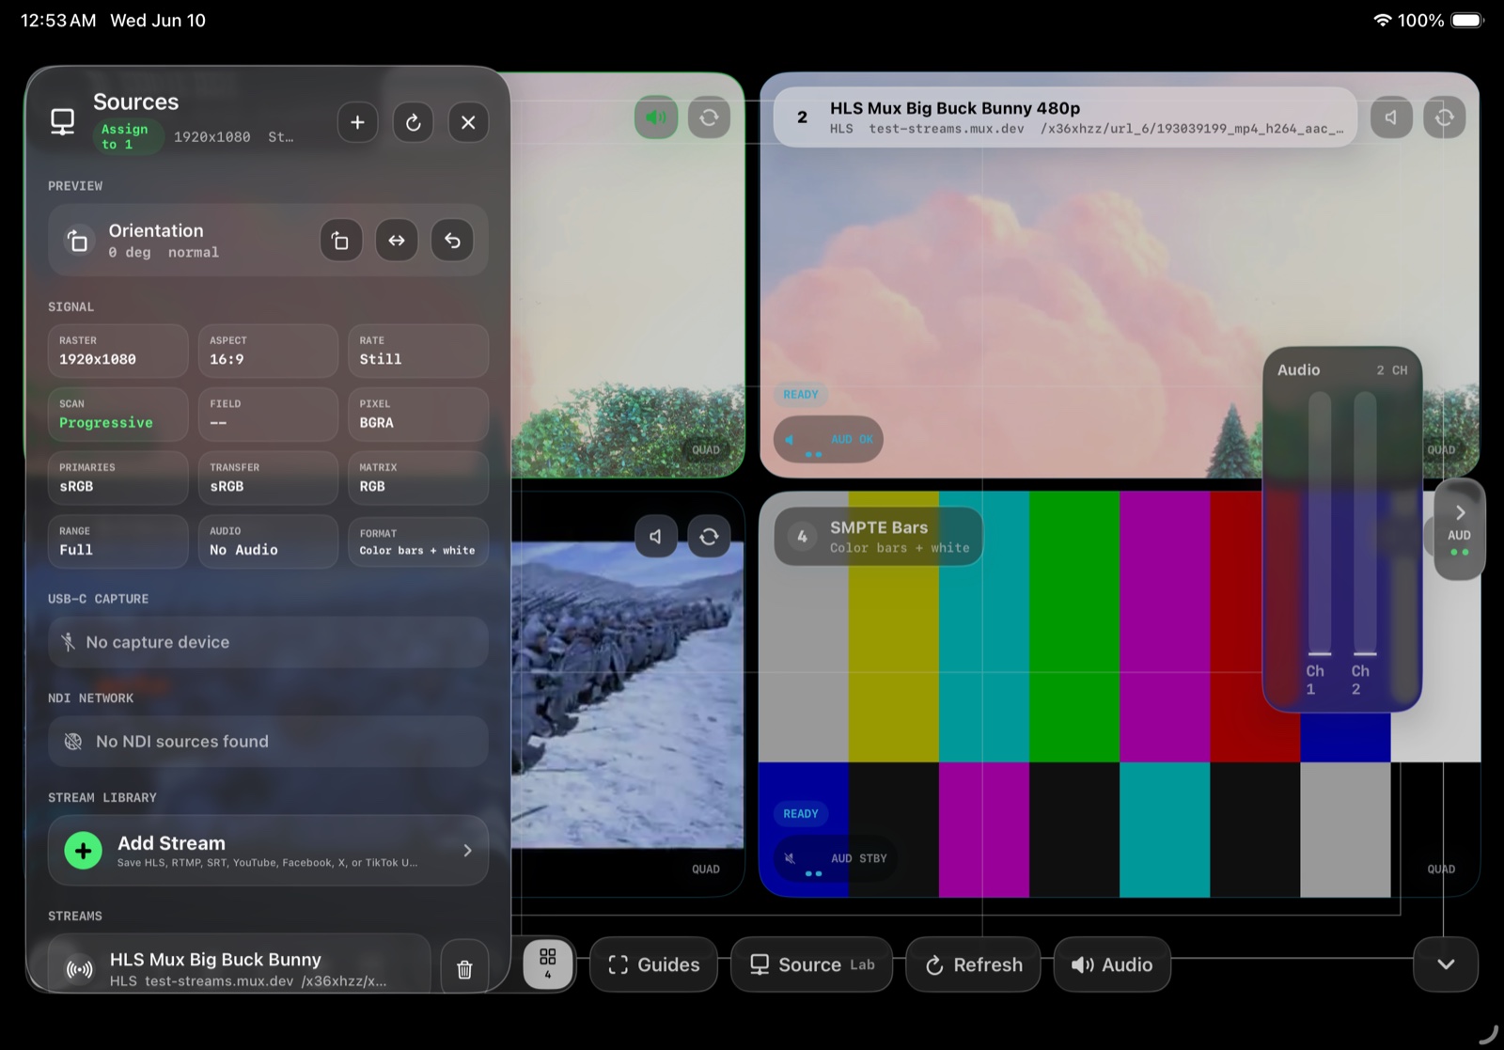
Task: Toggle the speaker on tile 2 header
Action: pos(1391,118)
